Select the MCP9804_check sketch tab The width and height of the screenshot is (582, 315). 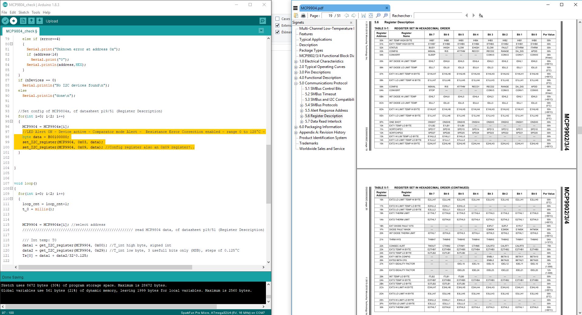[x=21, y=31]
